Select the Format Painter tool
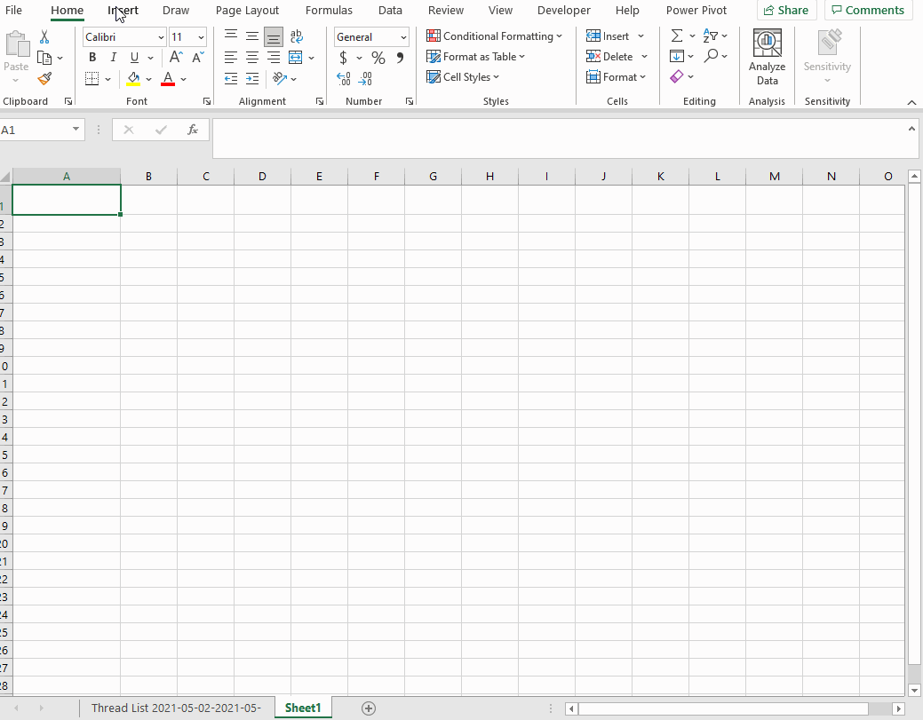The height and width of the screenshot is (720, 923). click(x=44, y=78)
